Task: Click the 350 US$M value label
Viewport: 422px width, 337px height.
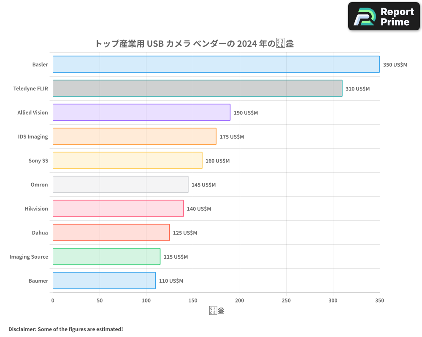Action: point(395,64)
